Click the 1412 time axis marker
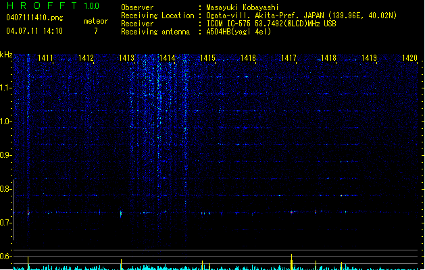Screen dimensions: 425x270 pos(86,57)
